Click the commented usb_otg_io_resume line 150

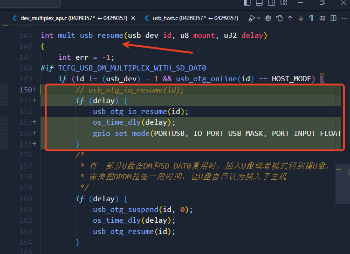[130, 90]
